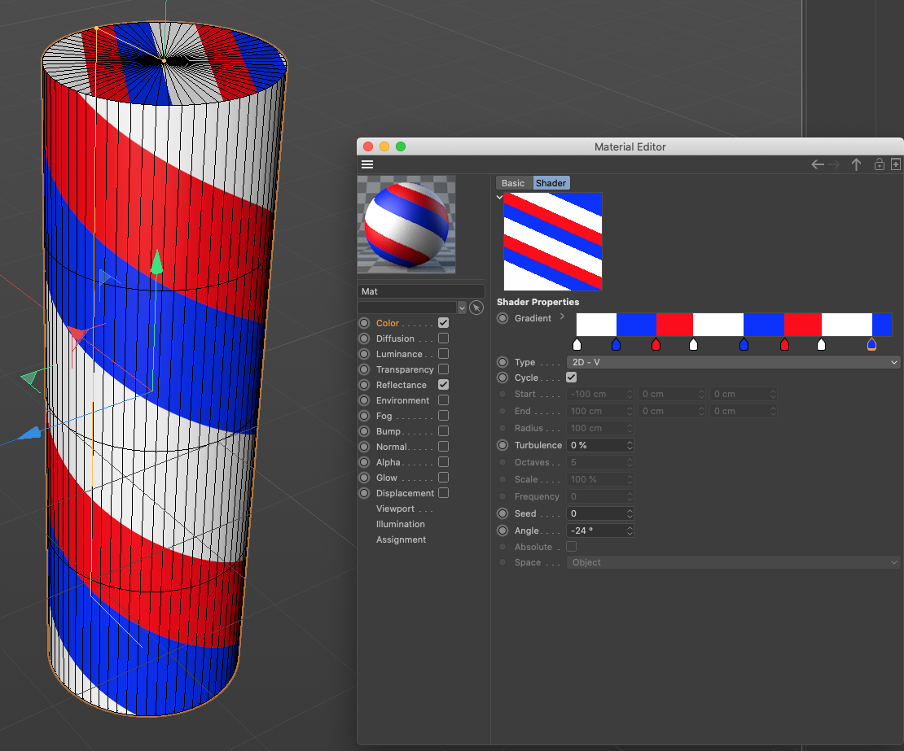This screenshot has height=751, width=904.
Task: Toggle animation dot beside Gradient
Action: tap(502, 318)
